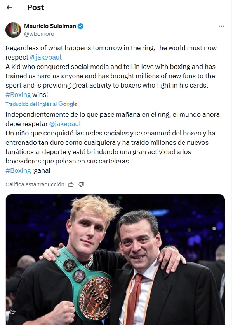Click the Califica esta traducción label
The image size is (233, 325).
pos(31,185)
